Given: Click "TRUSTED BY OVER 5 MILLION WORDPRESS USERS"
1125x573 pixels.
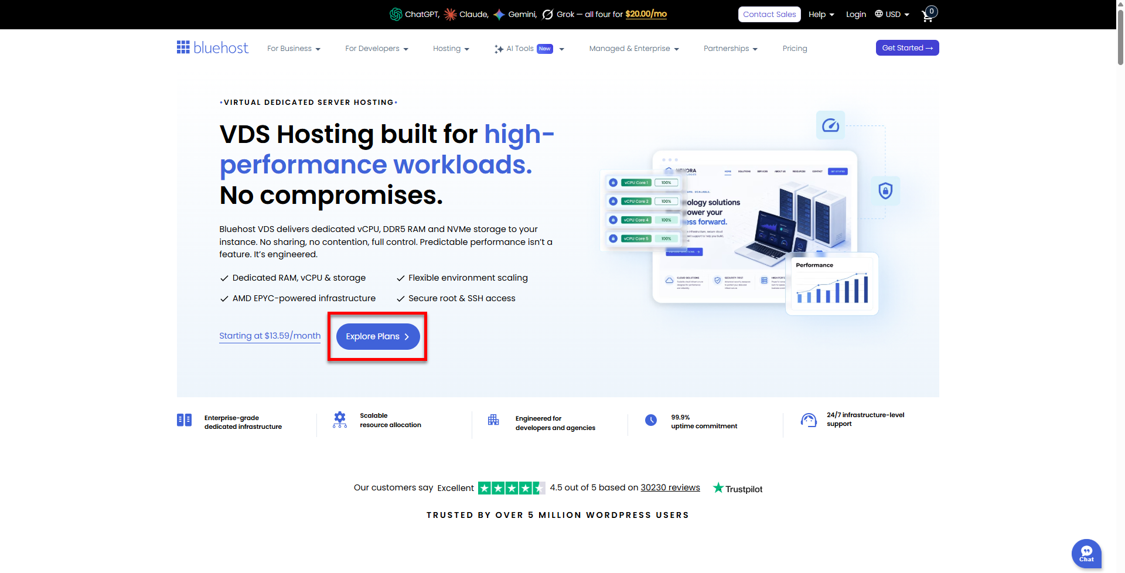Looking at the screenshot, I should [x=558, y=515].
